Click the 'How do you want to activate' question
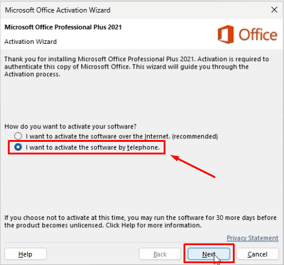The width and height of the screenshot is (284, 265). [x=70, y=126]
